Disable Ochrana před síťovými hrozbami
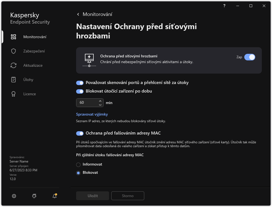The width and height of the screenshot is (272, 207). click(x=250, y=57)
